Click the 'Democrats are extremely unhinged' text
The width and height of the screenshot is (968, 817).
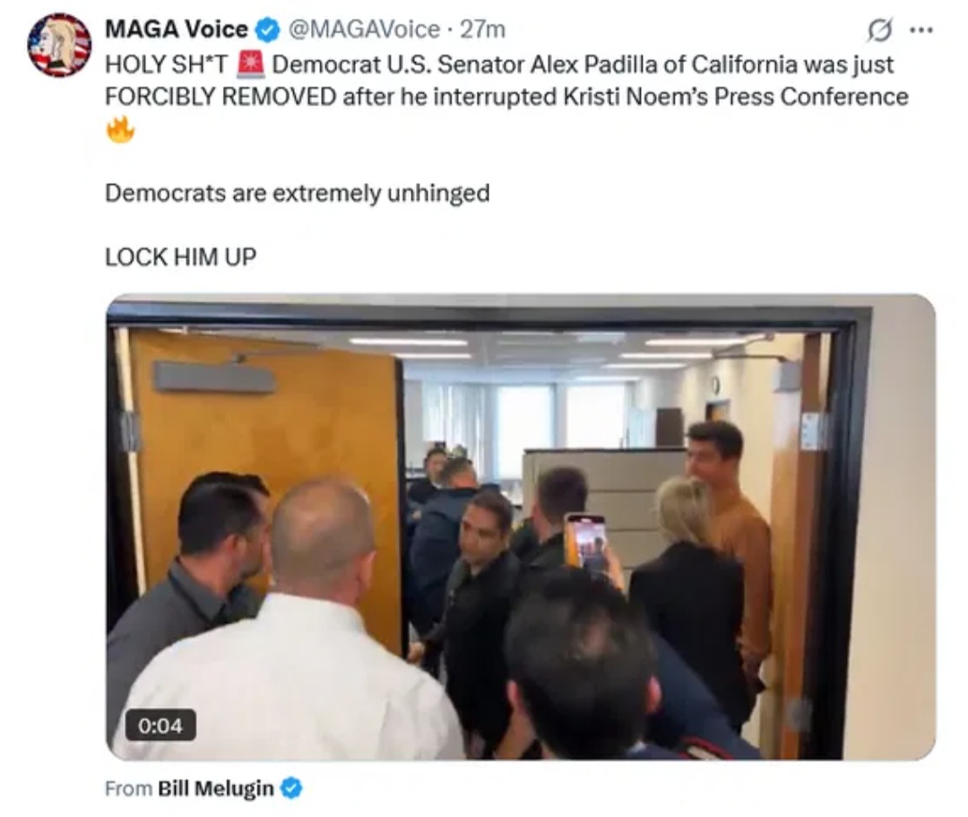pyautogui.click(x=297, y=194)
